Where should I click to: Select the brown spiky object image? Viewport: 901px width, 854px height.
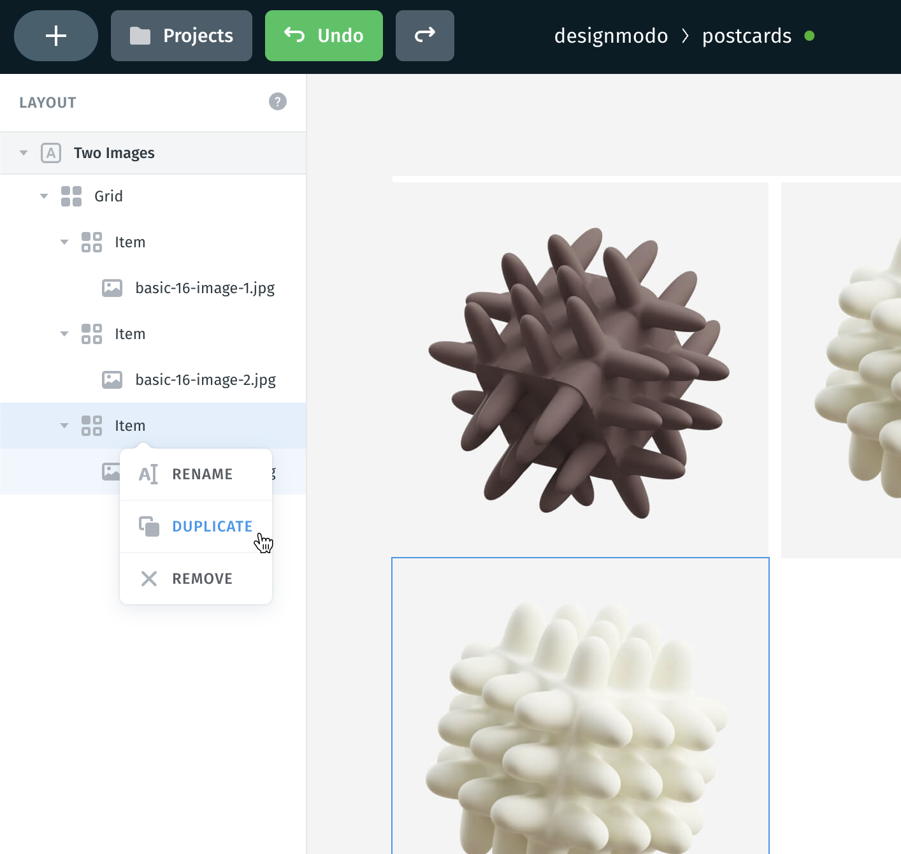[580, 370]
